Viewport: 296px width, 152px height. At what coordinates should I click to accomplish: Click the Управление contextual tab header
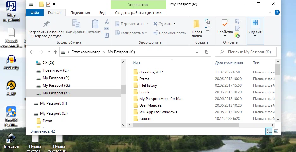point(138,5)
